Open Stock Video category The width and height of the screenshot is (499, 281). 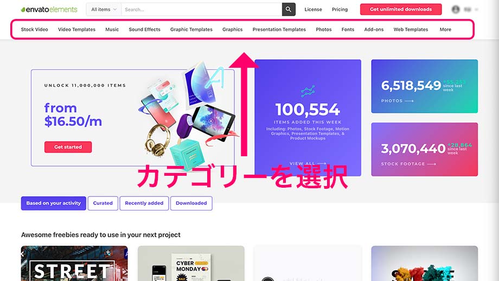(x=34, y=29)
